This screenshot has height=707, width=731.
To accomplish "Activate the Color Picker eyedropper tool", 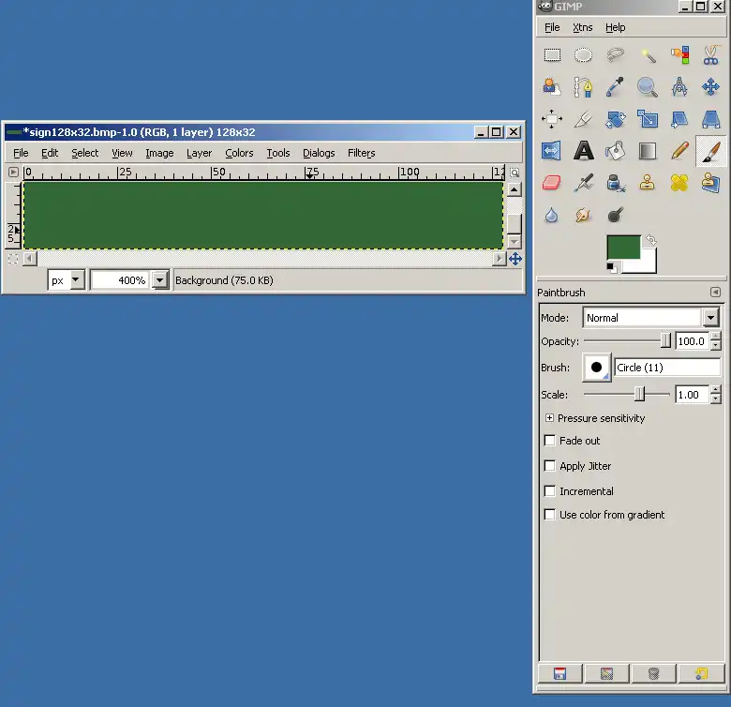I will (x=615, y=87).
